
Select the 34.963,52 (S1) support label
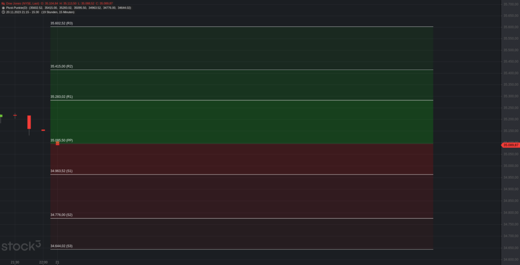pos(61,171)
